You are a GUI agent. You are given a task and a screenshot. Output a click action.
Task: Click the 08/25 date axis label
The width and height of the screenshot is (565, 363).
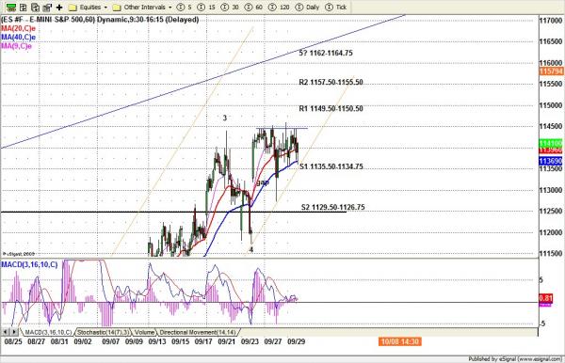point(13,341)
